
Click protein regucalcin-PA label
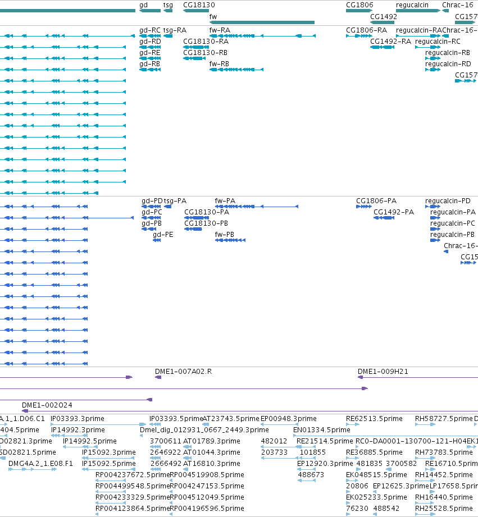point(453,212)
